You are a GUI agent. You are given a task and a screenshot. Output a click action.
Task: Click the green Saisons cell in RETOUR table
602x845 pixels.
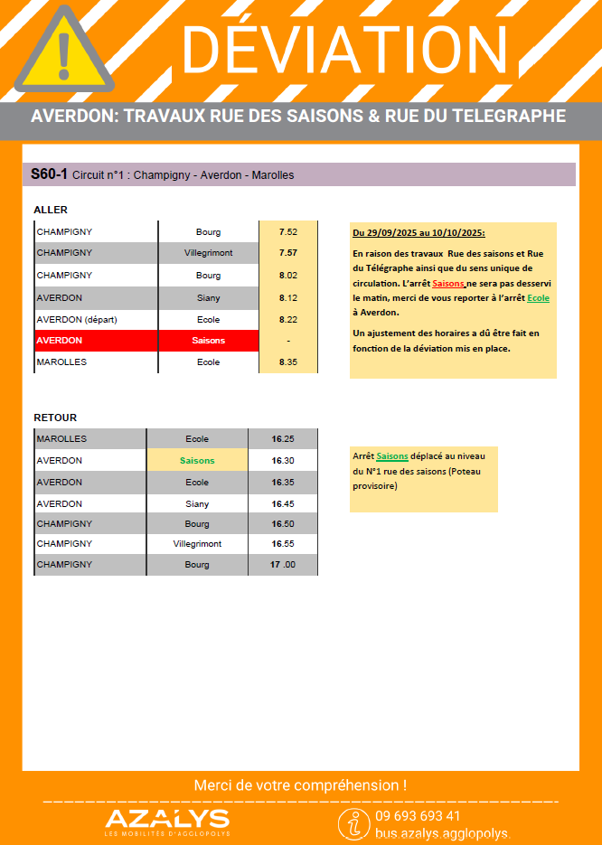(197, 460)
